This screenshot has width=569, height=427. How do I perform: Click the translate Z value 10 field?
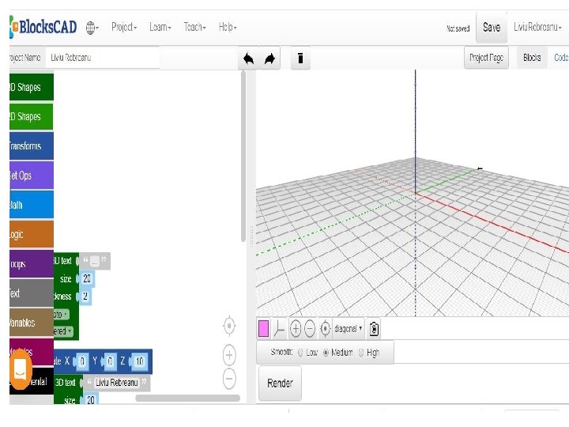coord(139,361)
